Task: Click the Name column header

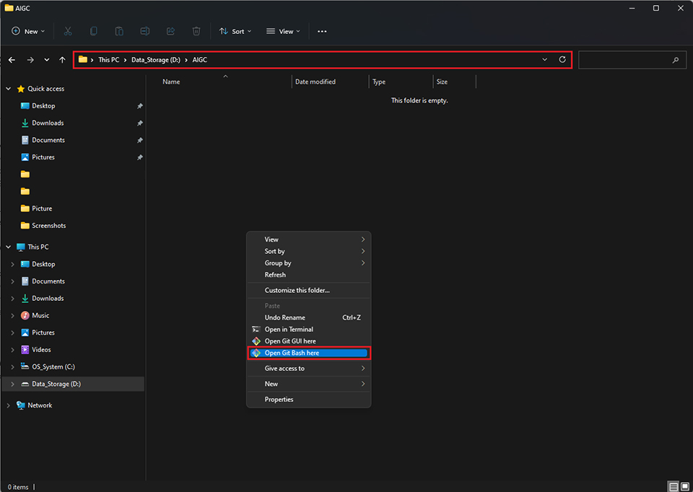Action: tap(171, 82)
